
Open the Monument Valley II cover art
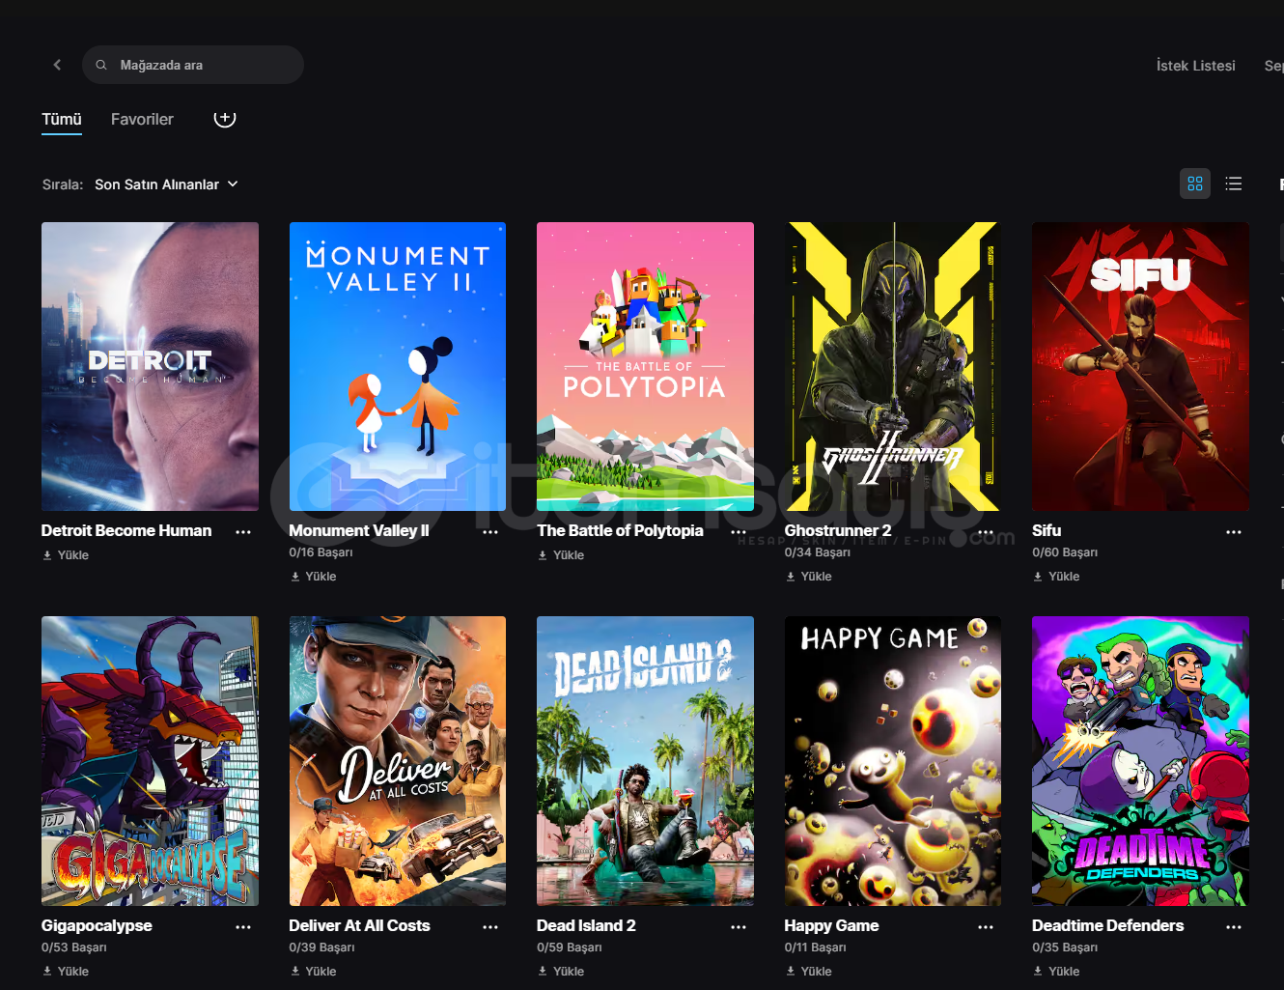pyautogui.click(x=398, y=366)
